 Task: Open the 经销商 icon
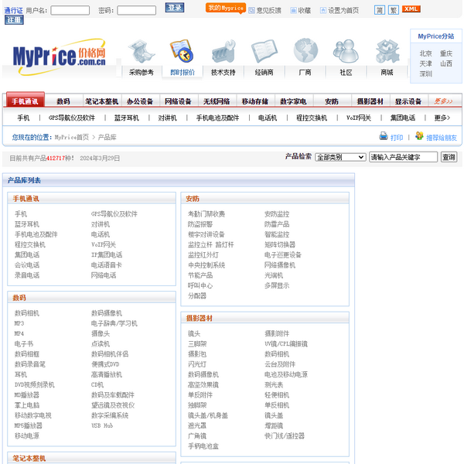point(264,51)
